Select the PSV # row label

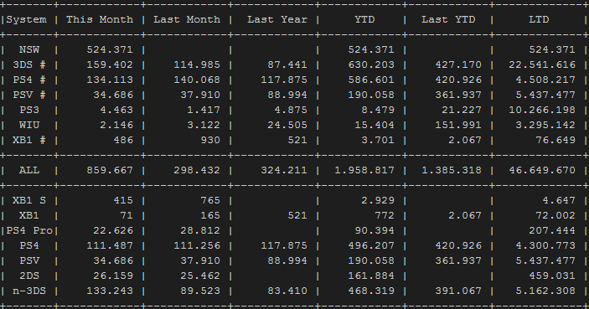pos(29,95)
